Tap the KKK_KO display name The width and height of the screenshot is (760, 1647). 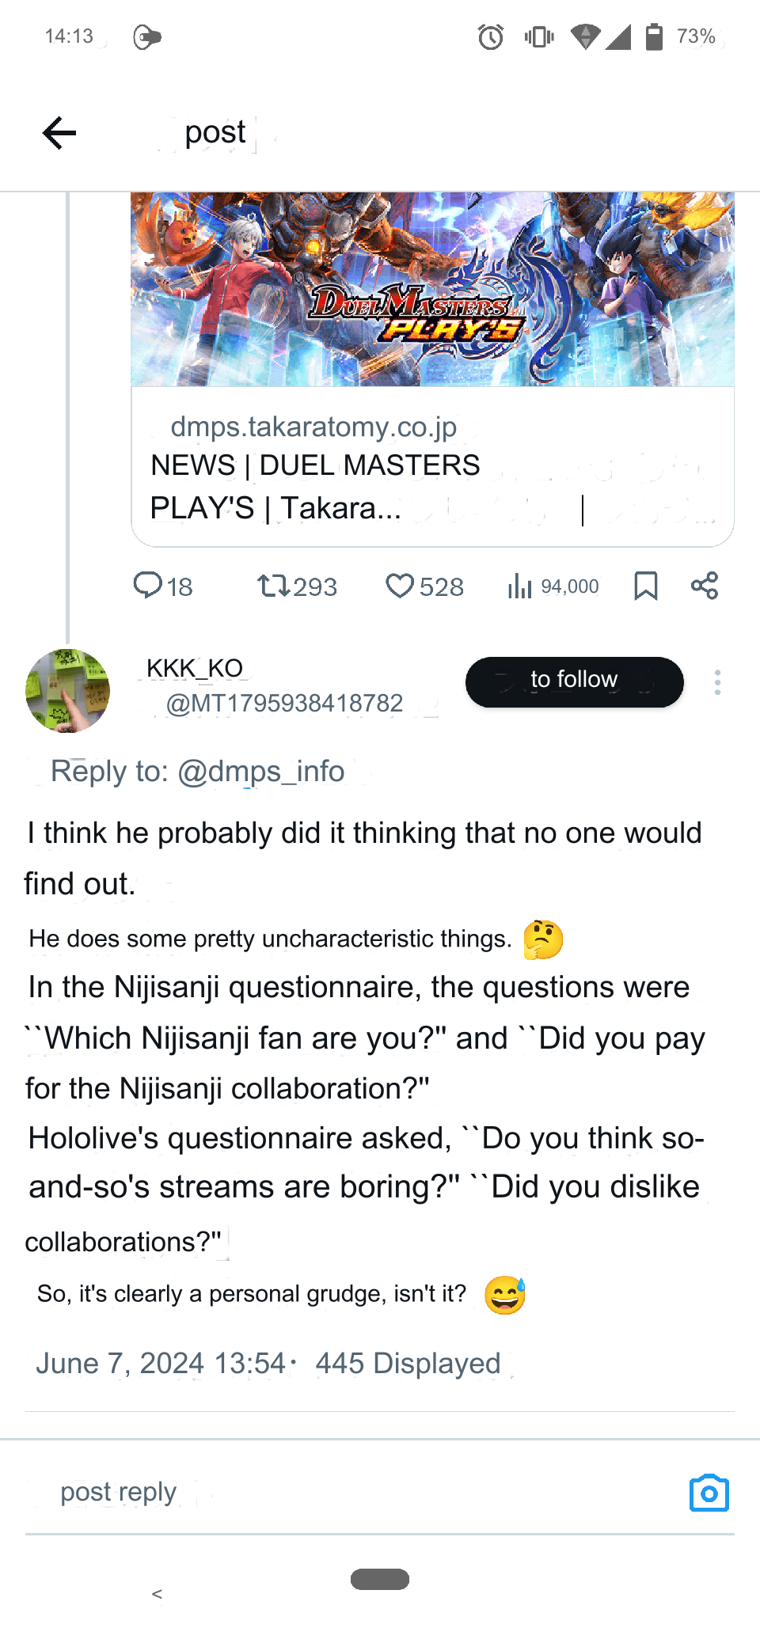[195, 668]
